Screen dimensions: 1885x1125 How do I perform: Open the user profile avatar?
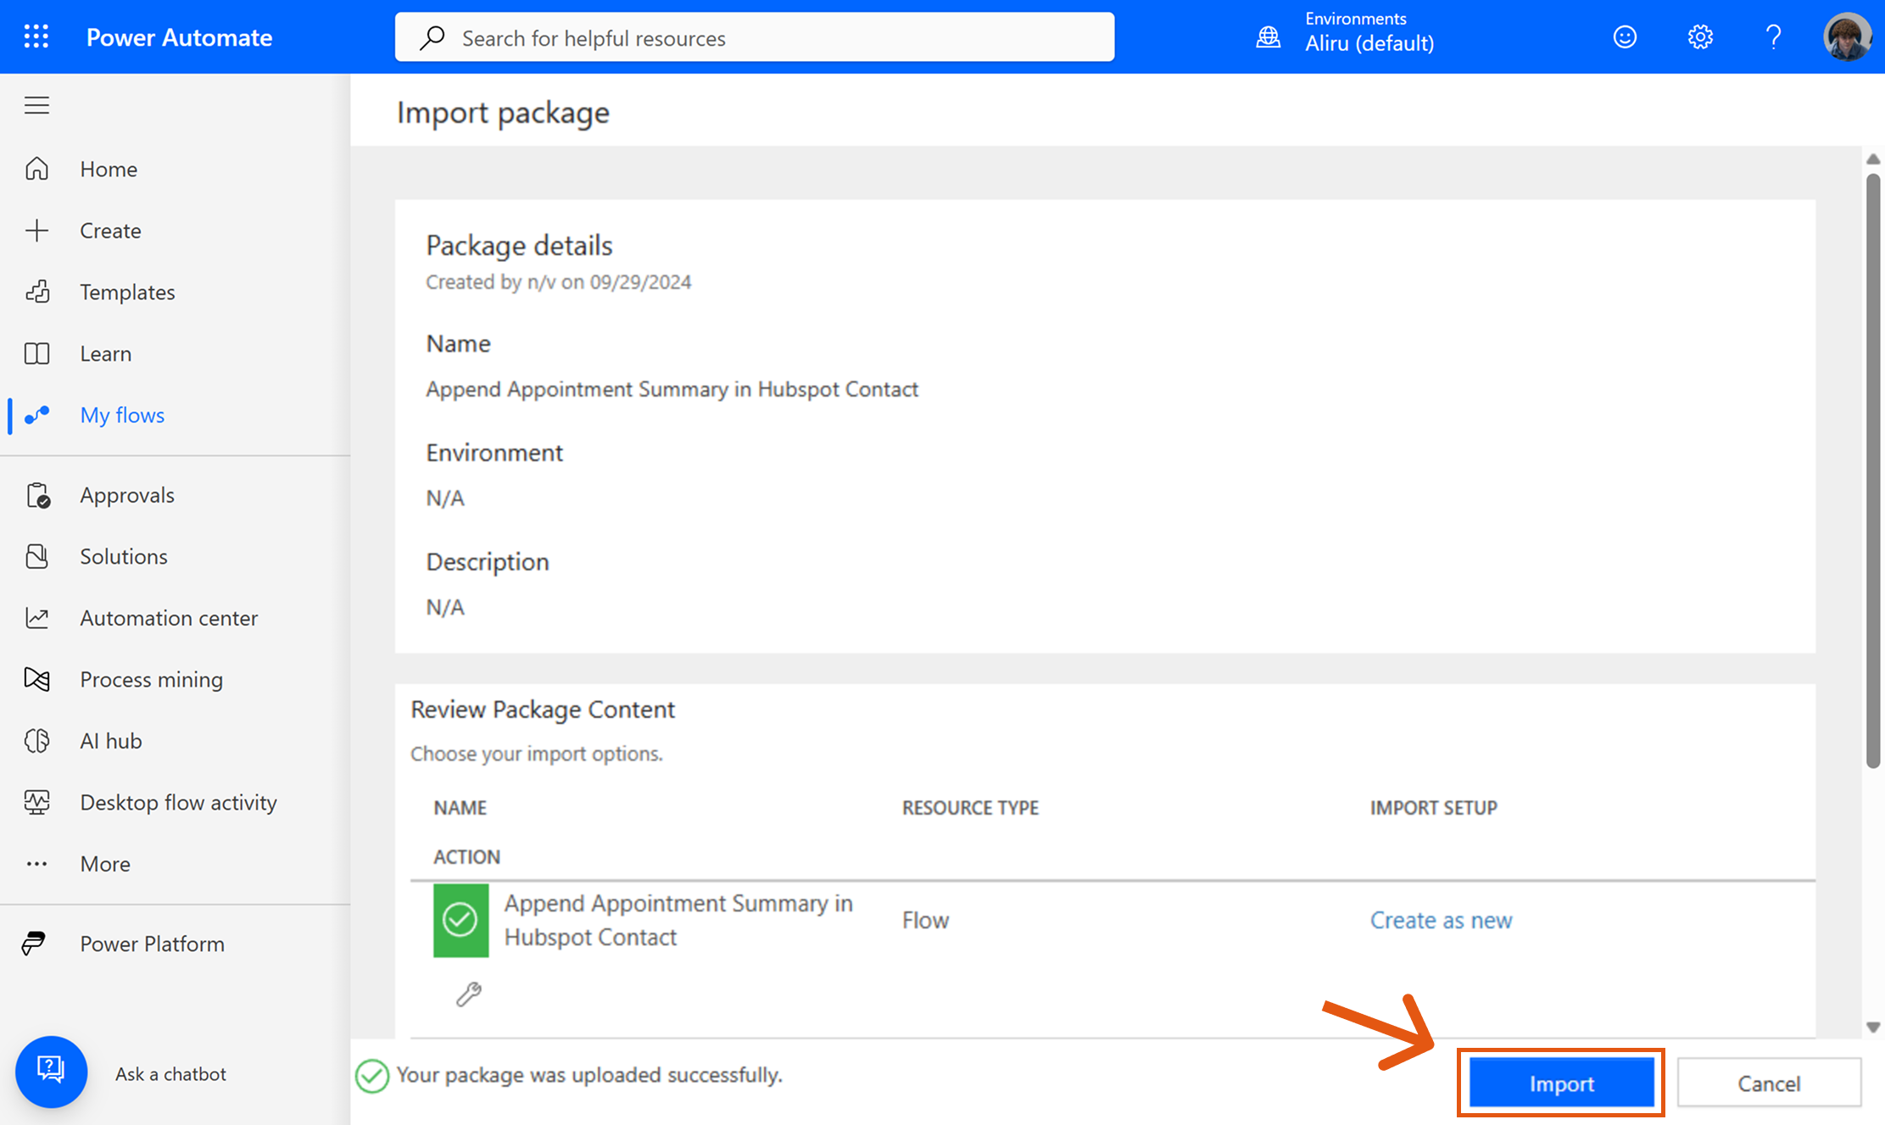(1846, 37)
